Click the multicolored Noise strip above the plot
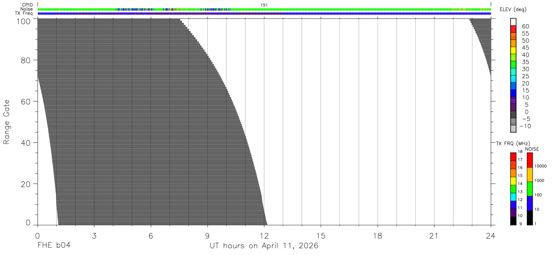The width and height of the screenshot is (552, 255). tap(264, 9)
